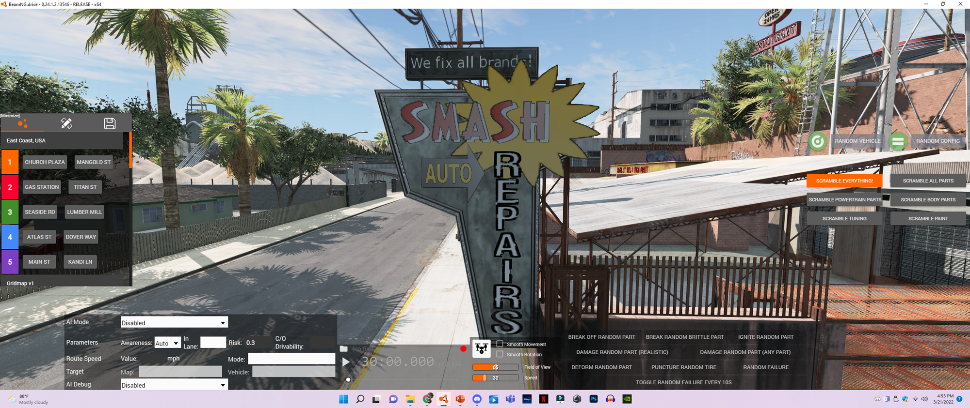Minimize the teleport panel via [Minimize] label
This screenshot has height=408, width=970.
coord(10,116)
